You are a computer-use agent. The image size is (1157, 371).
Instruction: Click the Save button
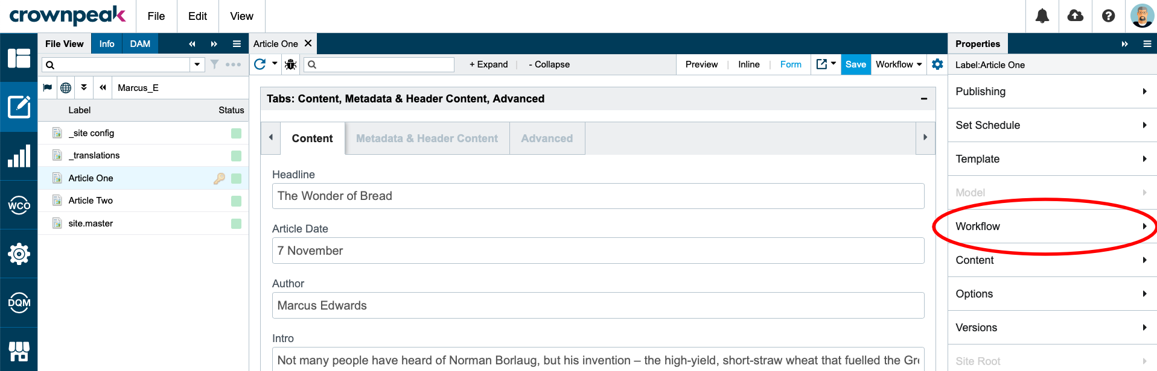[x=855, y=64]
